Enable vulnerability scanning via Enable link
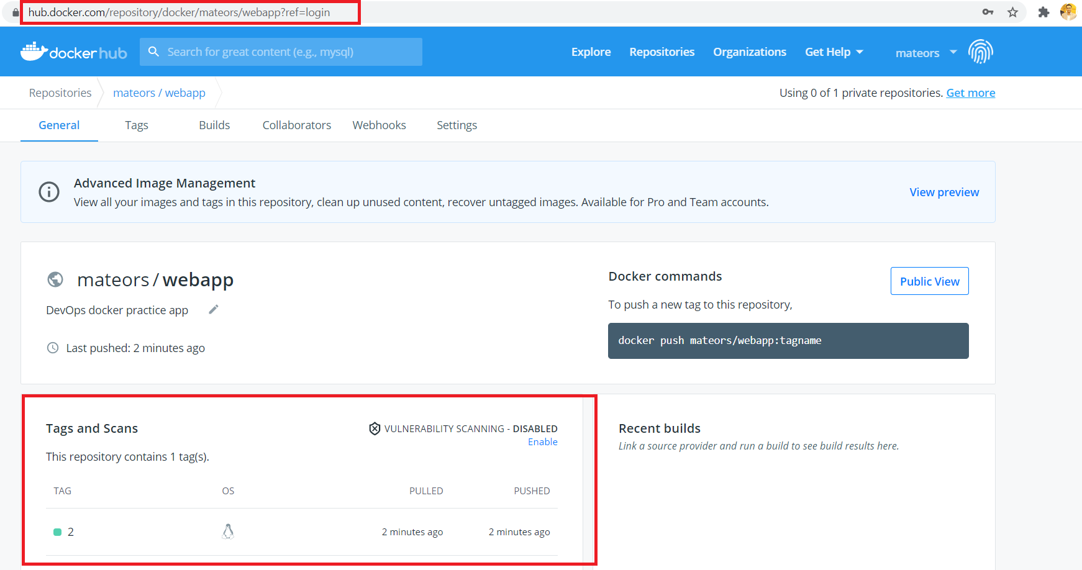The width and height of the screenshot is (1082, 570). pos(543,441)
